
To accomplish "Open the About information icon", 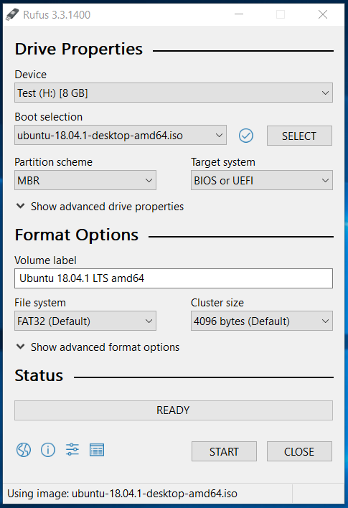I will (48, 450).
